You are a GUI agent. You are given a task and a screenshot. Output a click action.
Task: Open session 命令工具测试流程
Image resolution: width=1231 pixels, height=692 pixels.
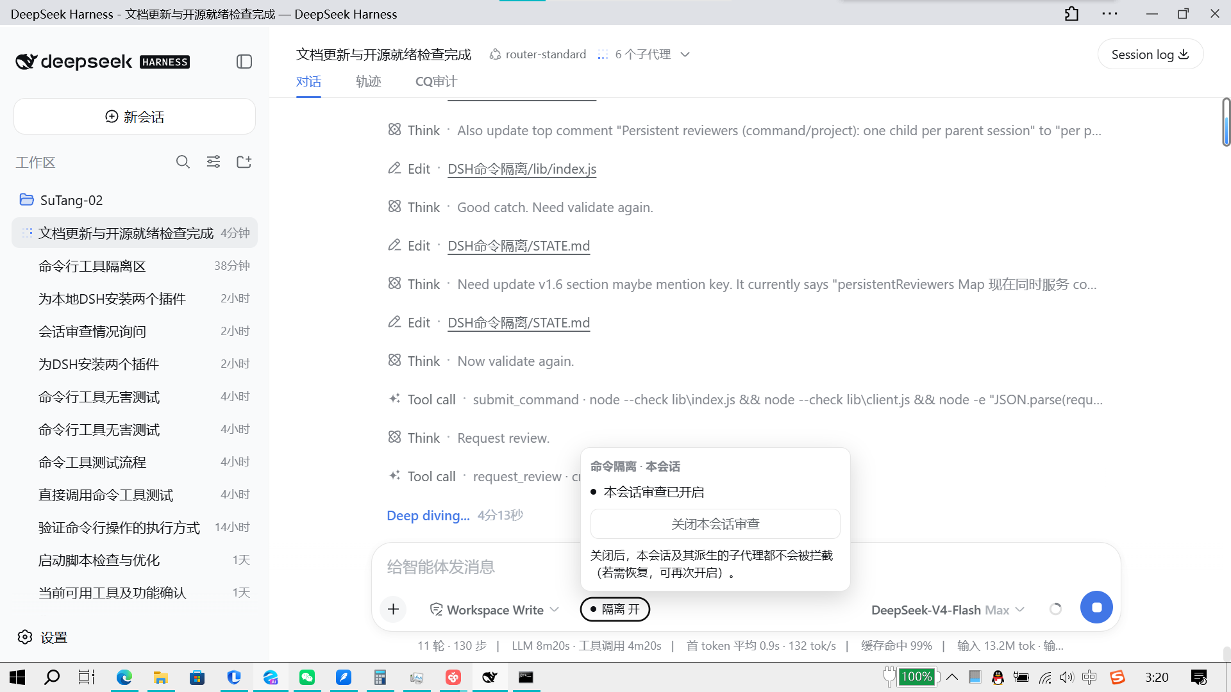point(135,462)
